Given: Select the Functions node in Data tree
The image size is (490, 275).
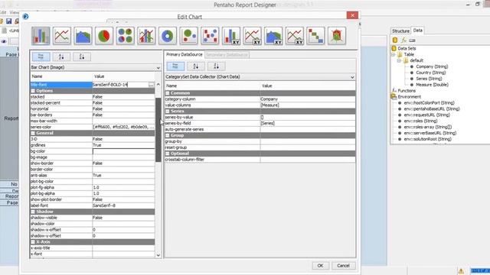Looking at the screenshot, I should (x=407, y=91).
